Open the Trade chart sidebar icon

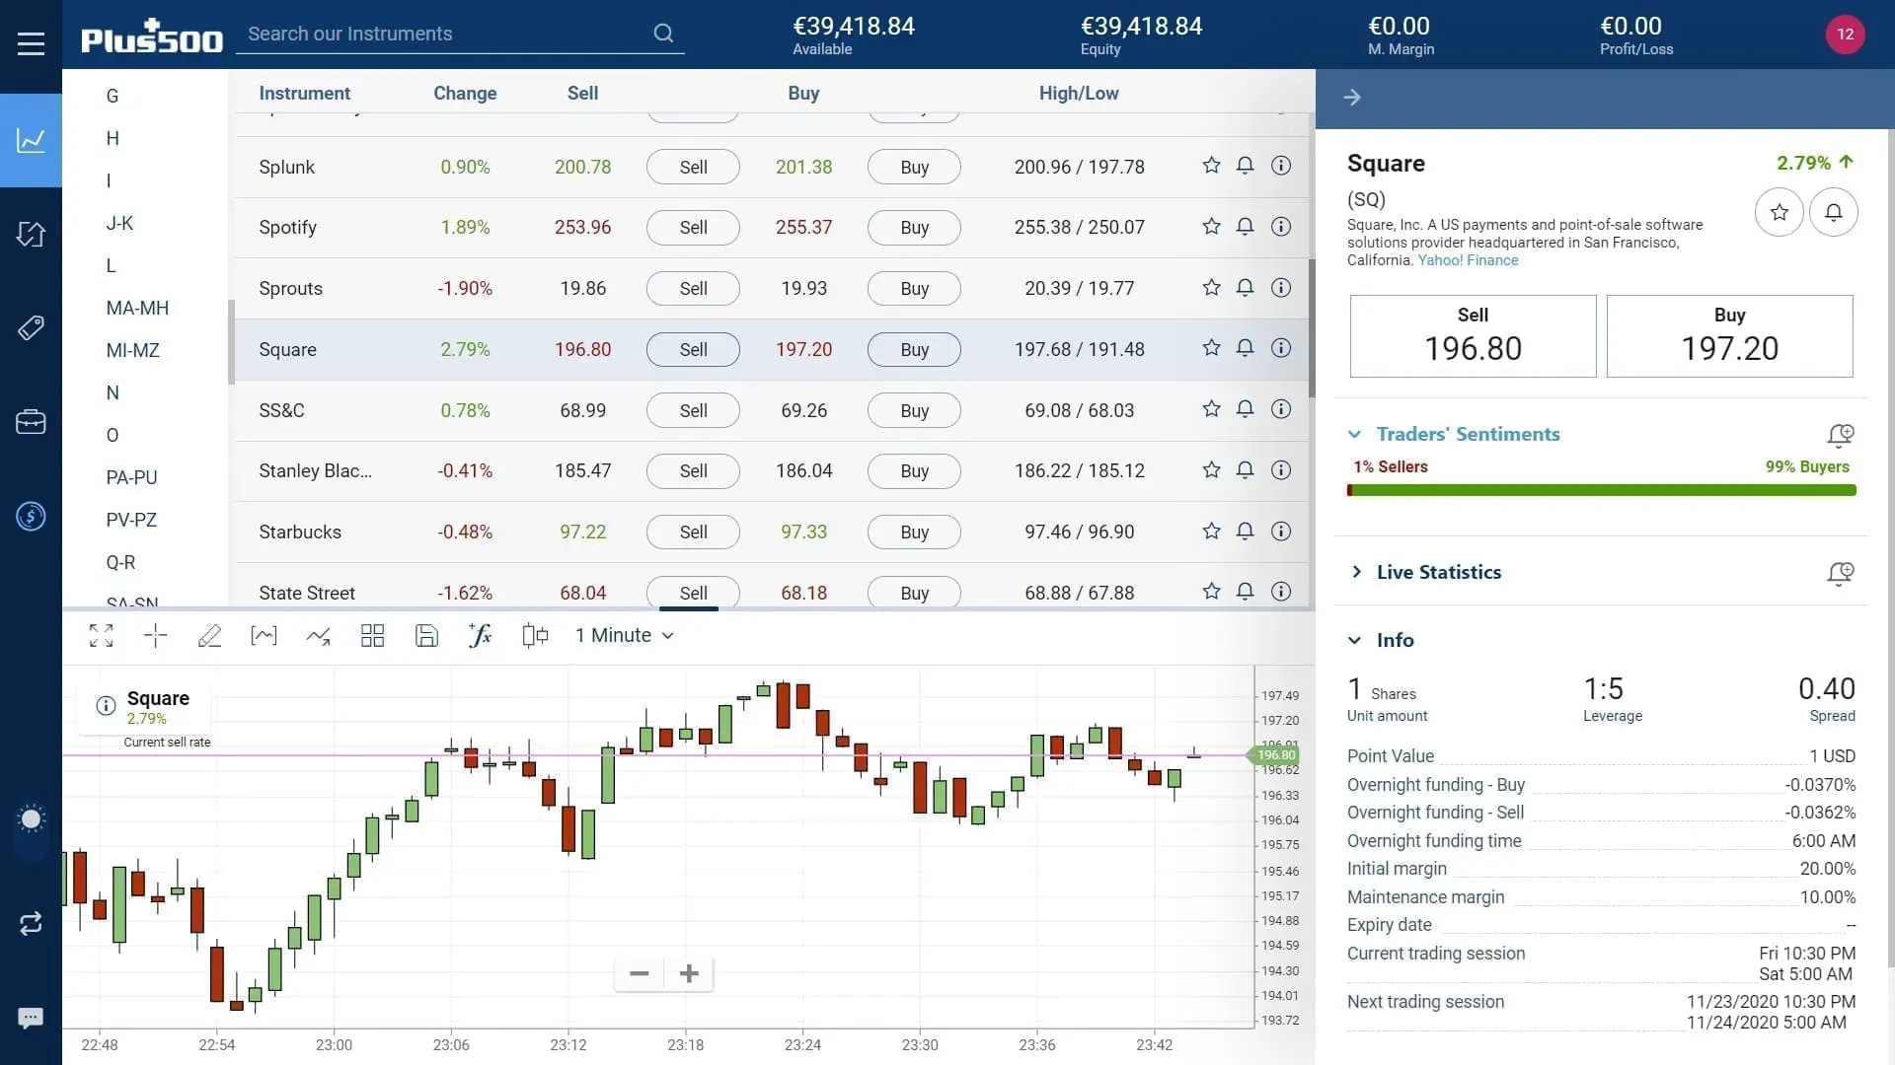31,140
